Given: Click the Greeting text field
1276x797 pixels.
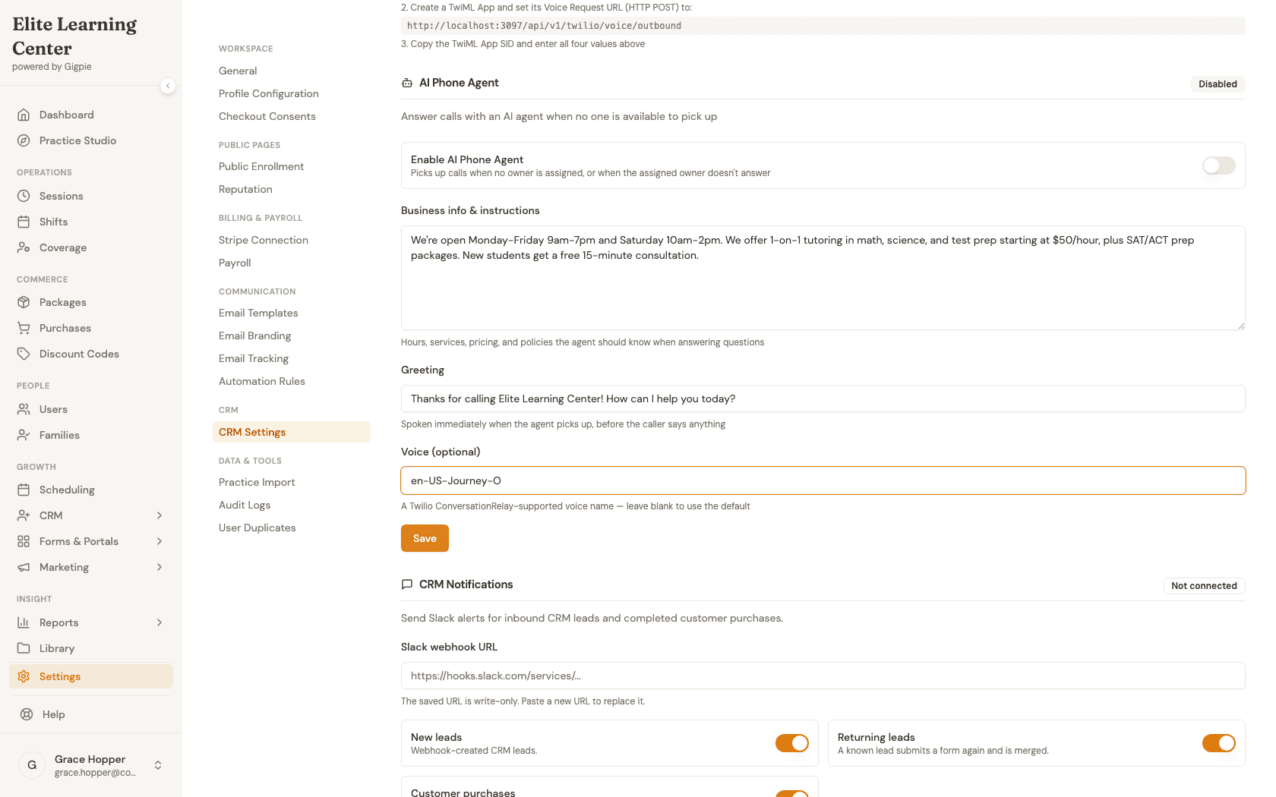Looking at the screenshot, I should (x=823, y=398).
